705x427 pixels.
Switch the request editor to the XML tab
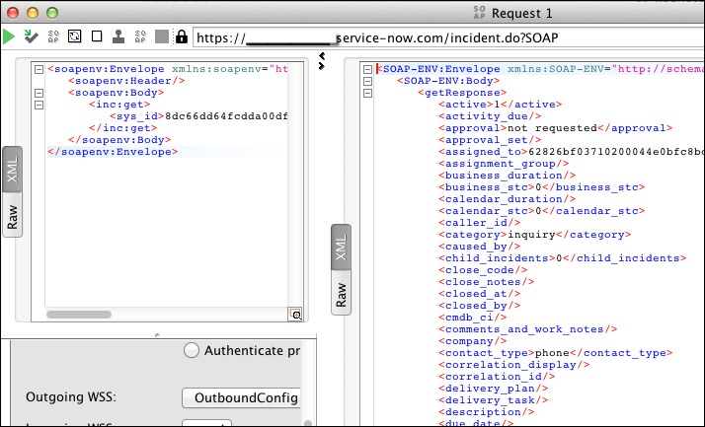[x=12, y=170]
